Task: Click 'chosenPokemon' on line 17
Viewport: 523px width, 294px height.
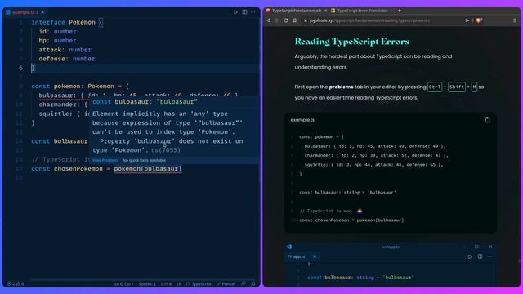Action: pos(78,169)
